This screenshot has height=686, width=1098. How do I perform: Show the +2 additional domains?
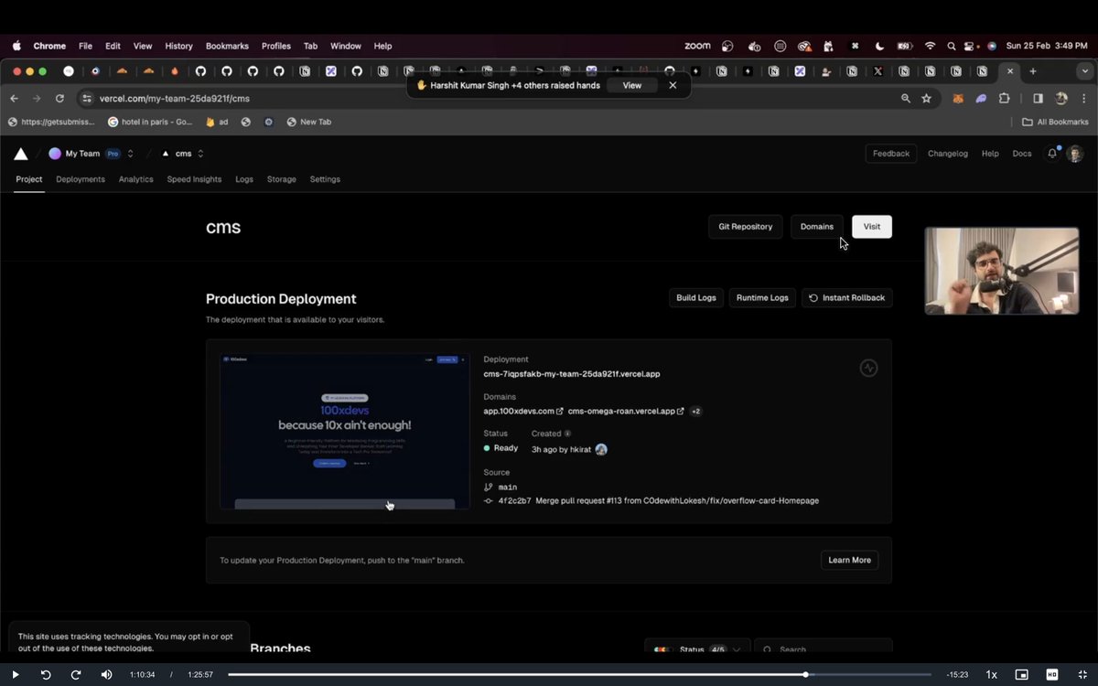[695, 412]
